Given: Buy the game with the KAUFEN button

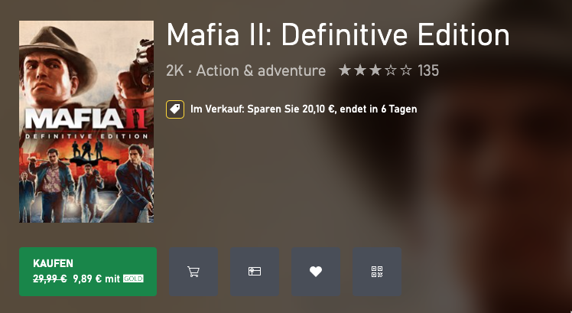Looking at the screenshot, I should [88, 272].
